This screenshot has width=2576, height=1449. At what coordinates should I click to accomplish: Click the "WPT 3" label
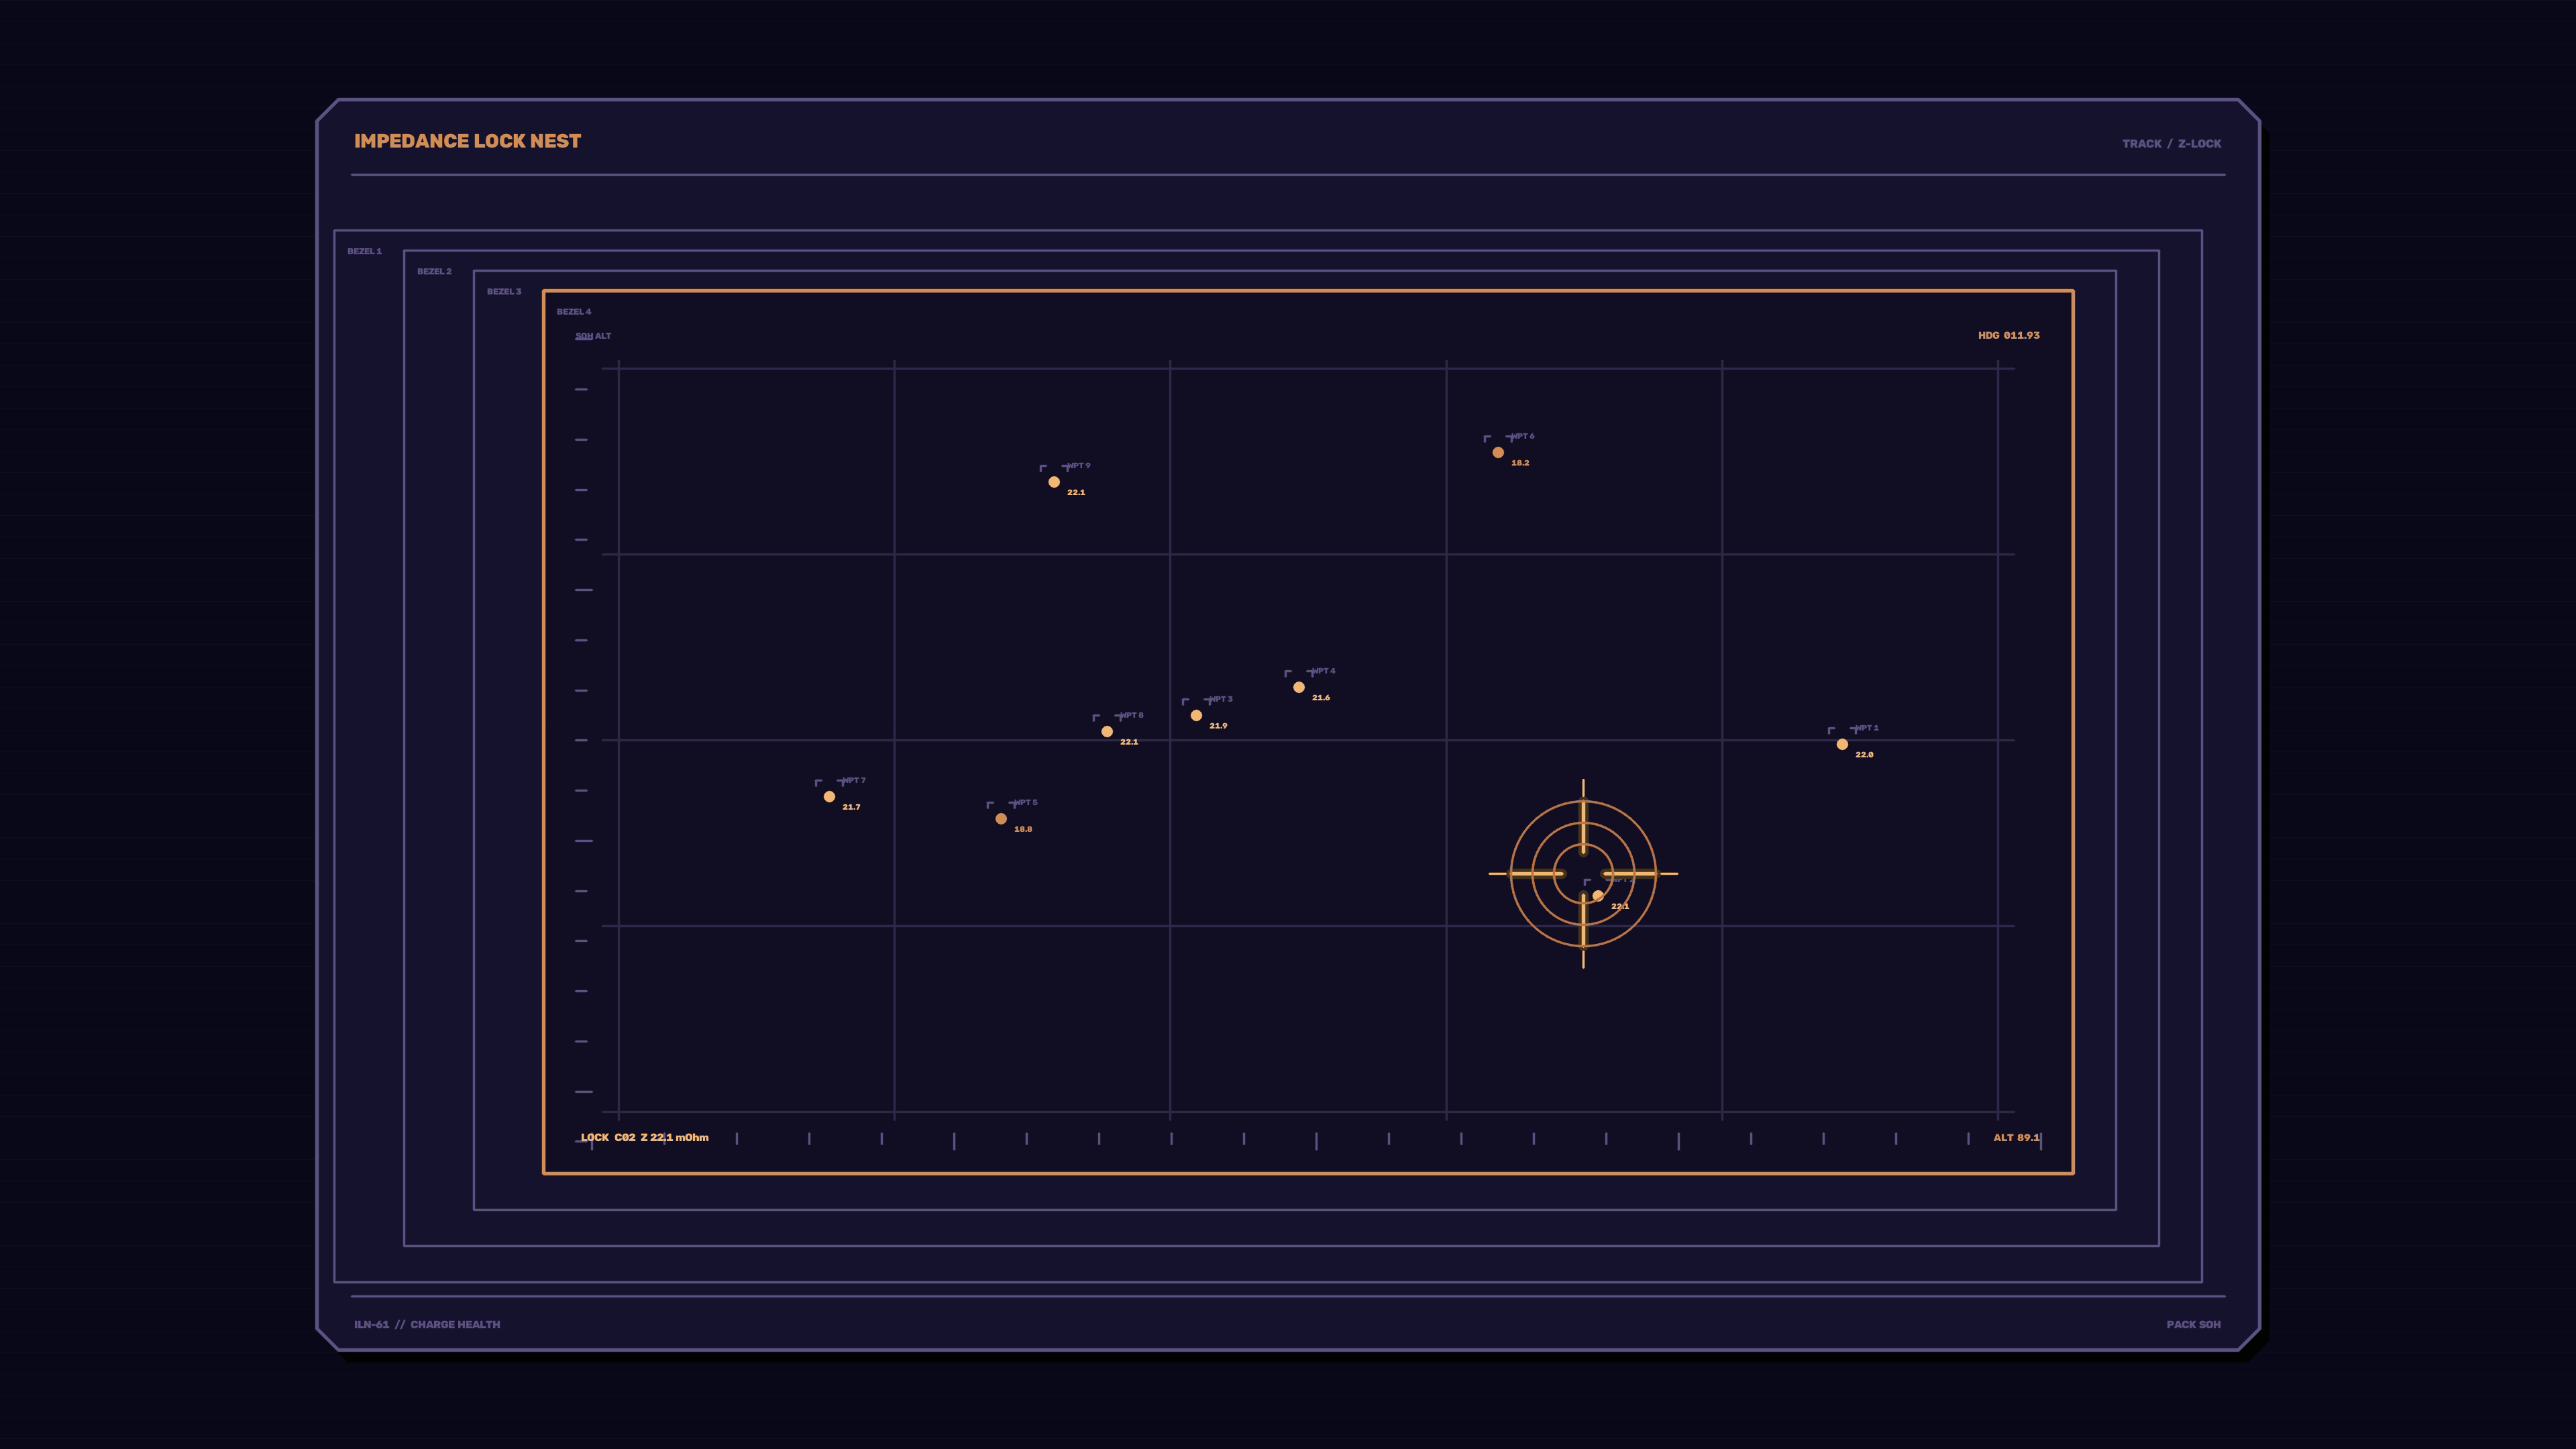(x=1220, y=700)
